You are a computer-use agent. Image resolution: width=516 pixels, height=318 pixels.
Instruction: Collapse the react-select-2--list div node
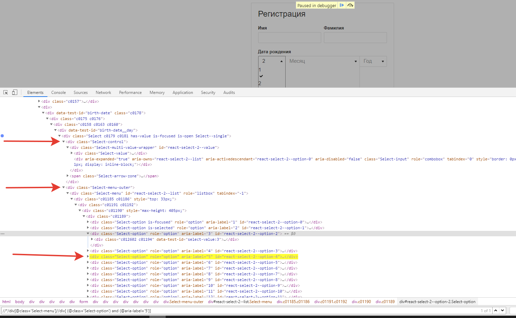68,193
